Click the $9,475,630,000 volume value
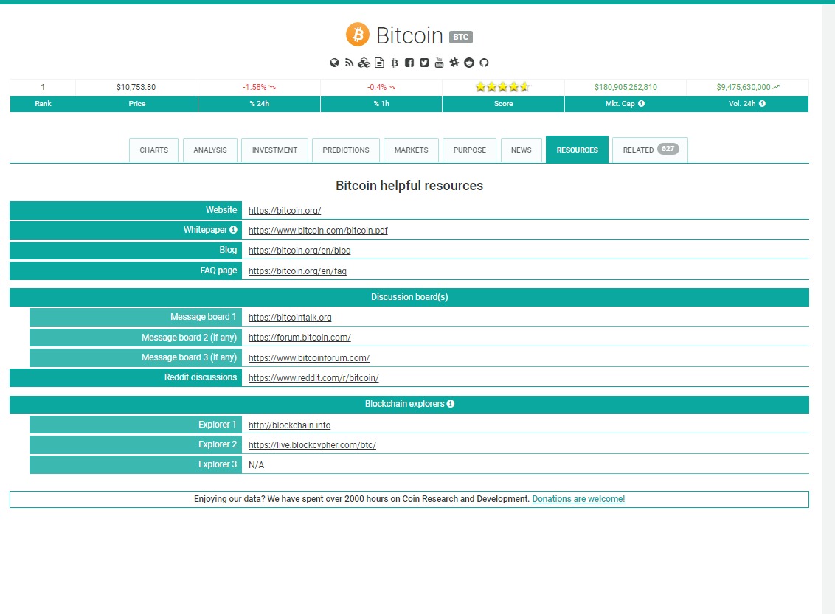The height and width of the screenshot is (614, 835). click(x=744, y=87)
